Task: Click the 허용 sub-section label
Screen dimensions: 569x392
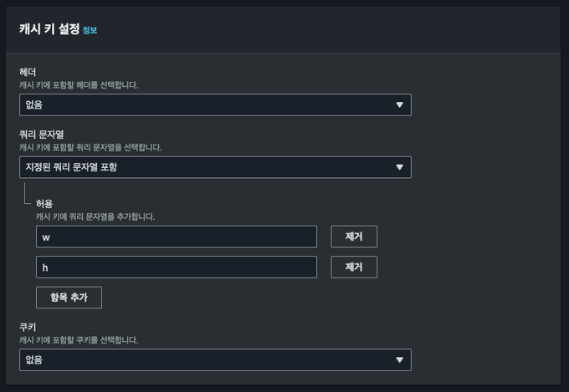Action: point(45,203)
